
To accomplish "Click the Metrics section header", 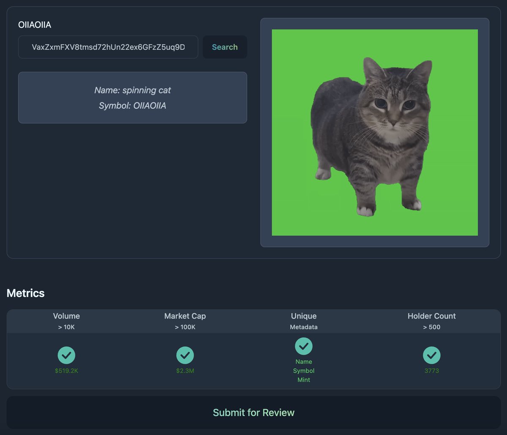I will coord(25,293).
